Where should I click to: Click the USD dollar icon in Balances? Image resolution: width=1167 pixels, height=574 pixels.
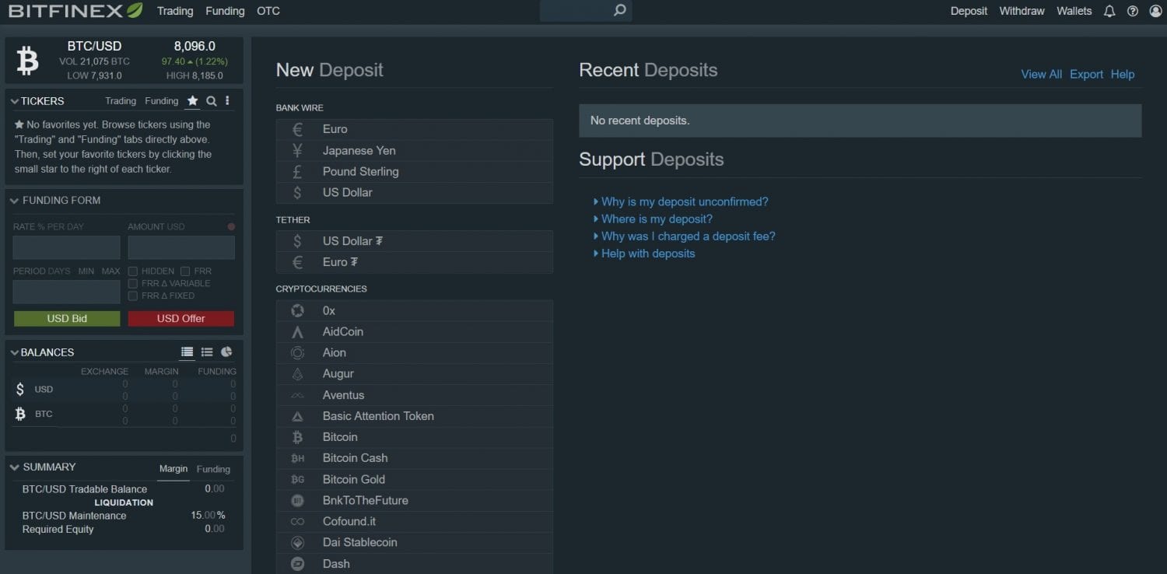(20, 389)
